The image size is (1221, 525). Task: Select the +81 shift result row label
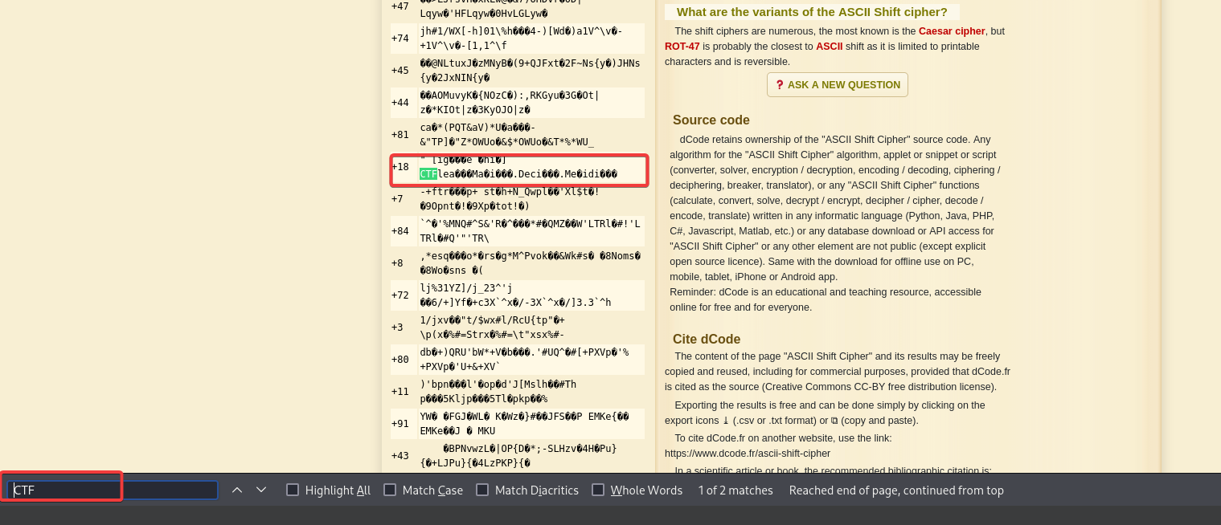(400, 135)
